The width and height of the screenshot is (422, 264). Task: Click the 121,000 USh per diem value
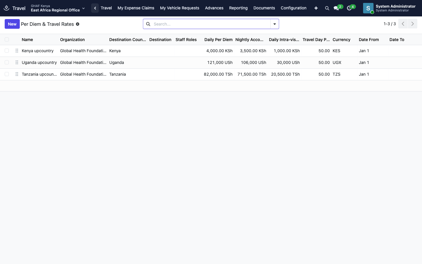coord(220,62)
